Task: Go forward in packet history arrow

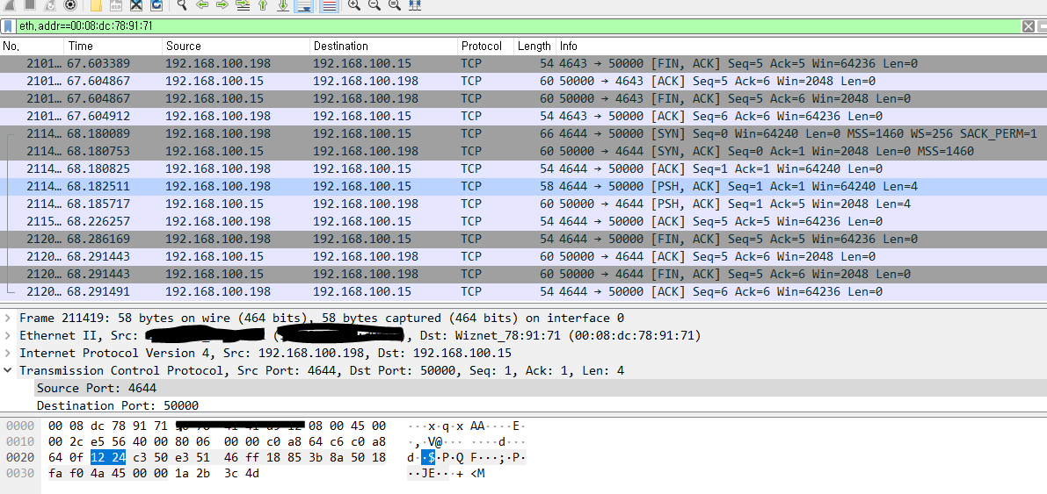Action: click(222, 5)
